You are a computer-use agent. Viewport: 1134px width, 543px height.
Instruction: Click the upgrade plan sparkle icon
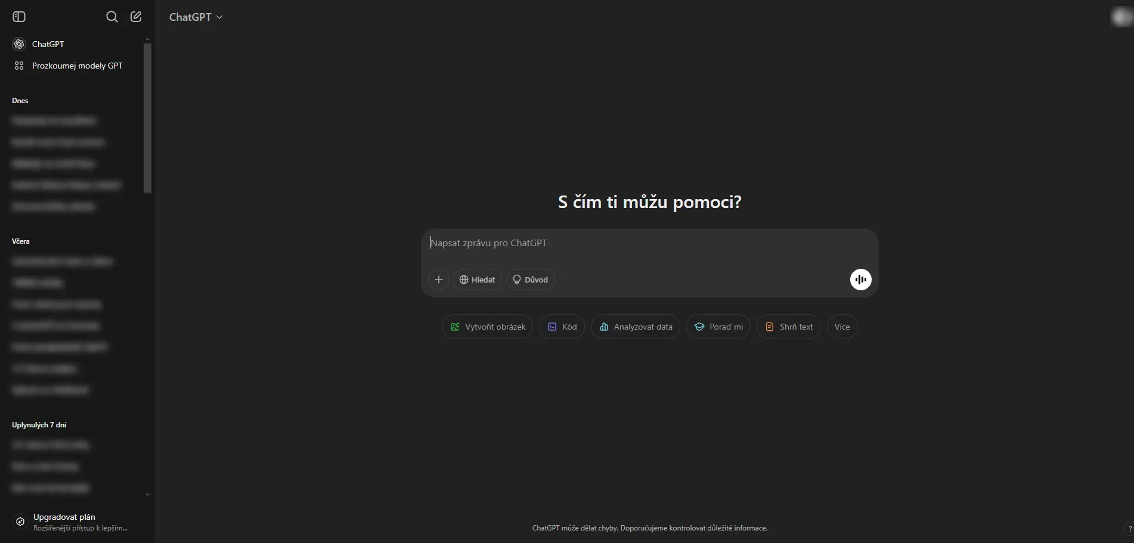(x=20, y=522)
